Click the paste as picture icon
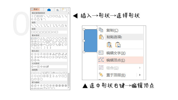178x100 pixels. 118,45
